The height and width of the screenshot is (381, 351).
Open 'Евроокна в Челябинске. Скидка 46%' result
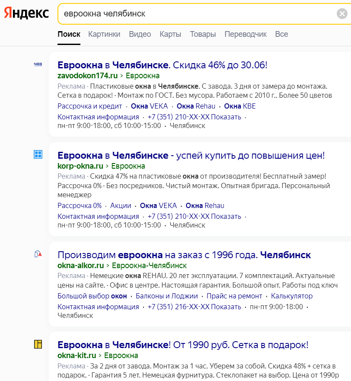click(x=163, y=65)
